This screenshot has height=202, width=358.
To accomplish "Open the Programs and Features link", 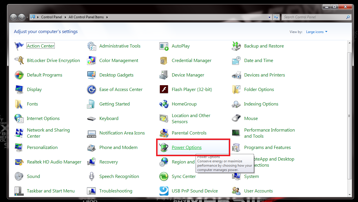I will point(267,148).
